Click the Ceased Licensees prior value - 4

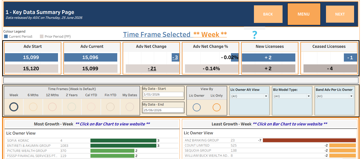click(x=330, y=68)
